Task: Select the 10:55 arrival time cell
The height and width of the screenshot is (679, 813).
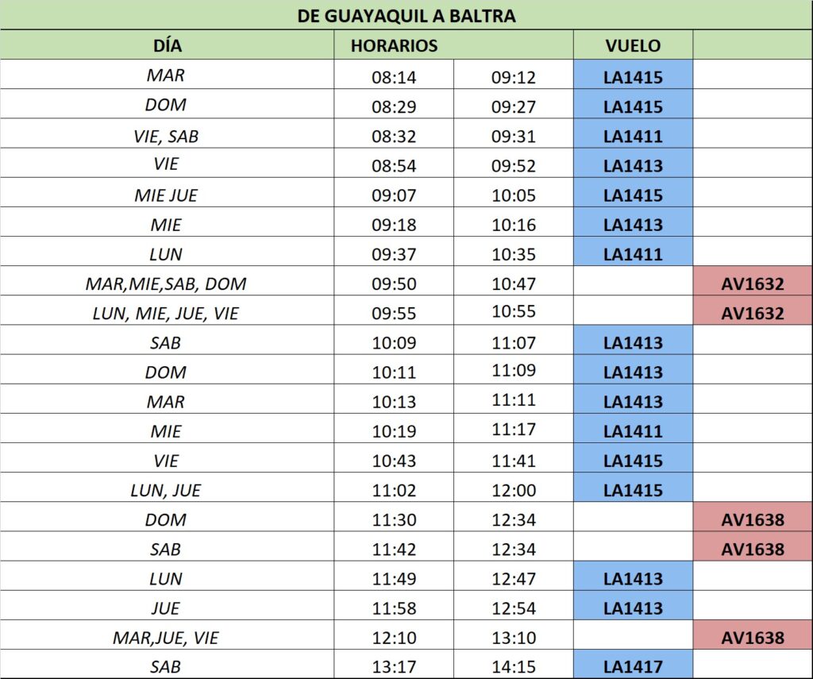Action: point(514,312)
